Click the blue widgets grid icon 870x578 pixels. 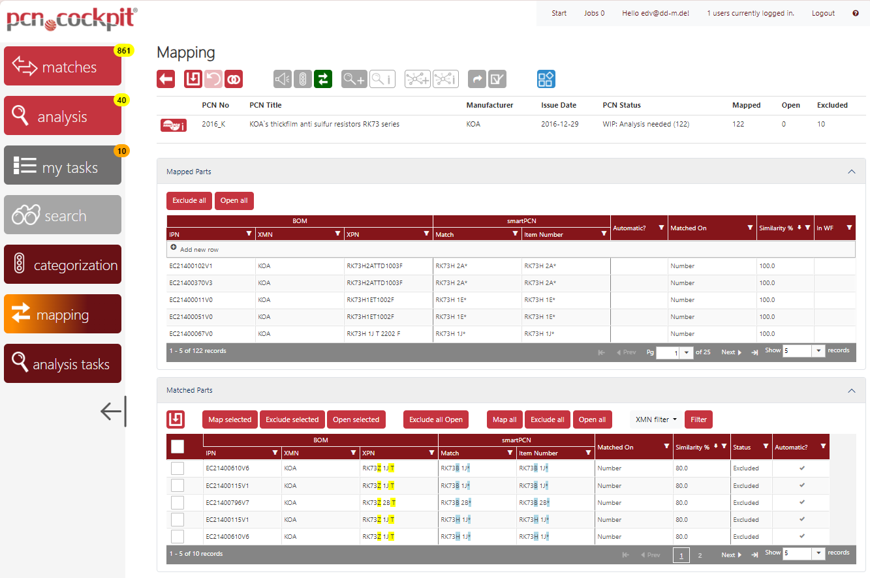pos(546,79)
